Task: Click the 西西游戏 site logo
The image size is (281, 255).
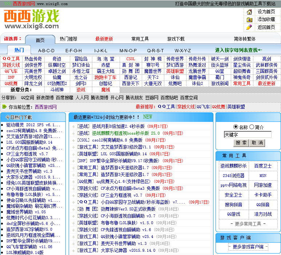Action: (x=32, y=20)
